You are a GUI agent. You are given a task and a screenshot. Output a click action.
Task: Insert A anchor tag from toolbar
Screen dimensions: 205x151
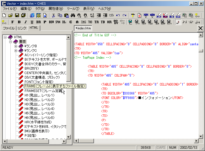pos(77,22)
